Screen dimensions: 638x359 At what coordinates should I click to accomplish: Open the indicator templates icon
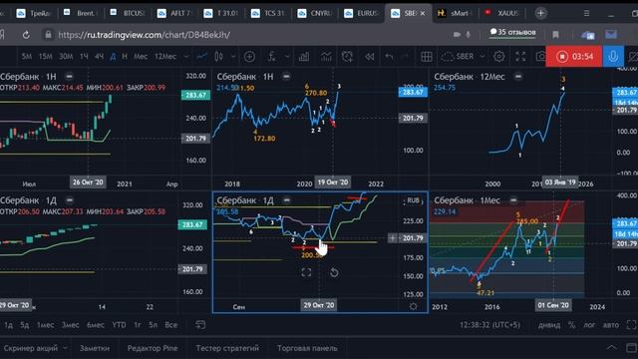(x=326, y=57)
